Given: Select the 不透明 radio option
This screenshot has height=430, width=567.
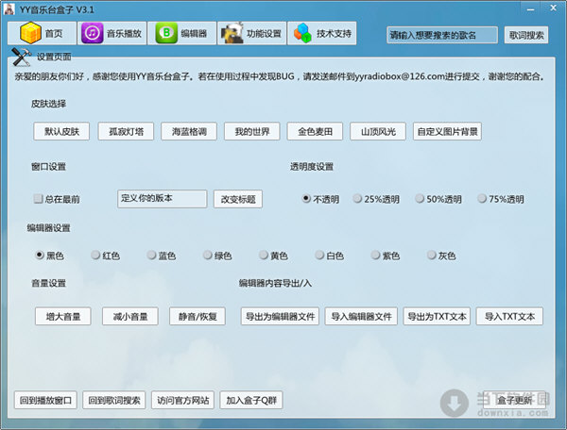Looking at the screenshot, I should coord(320,199).
